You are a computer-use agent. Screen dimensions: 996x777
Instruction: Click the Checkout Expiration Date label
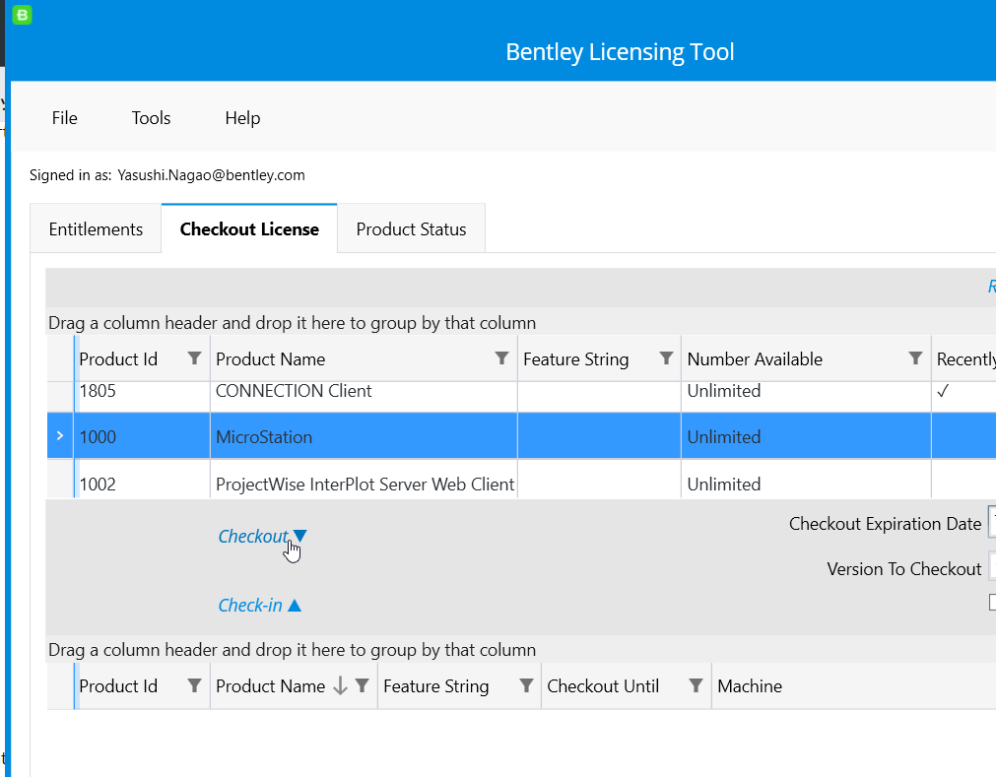click(885, 524)
